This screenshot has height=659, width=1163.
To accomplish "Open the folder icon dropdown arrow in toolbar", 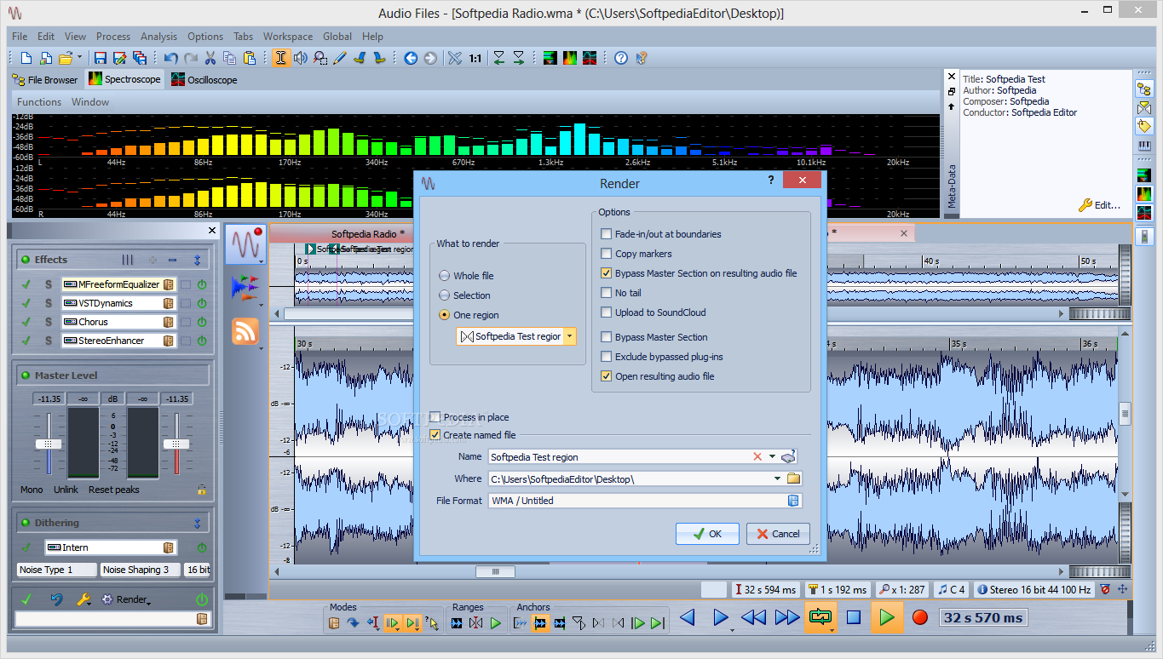I will click(79, 58).
